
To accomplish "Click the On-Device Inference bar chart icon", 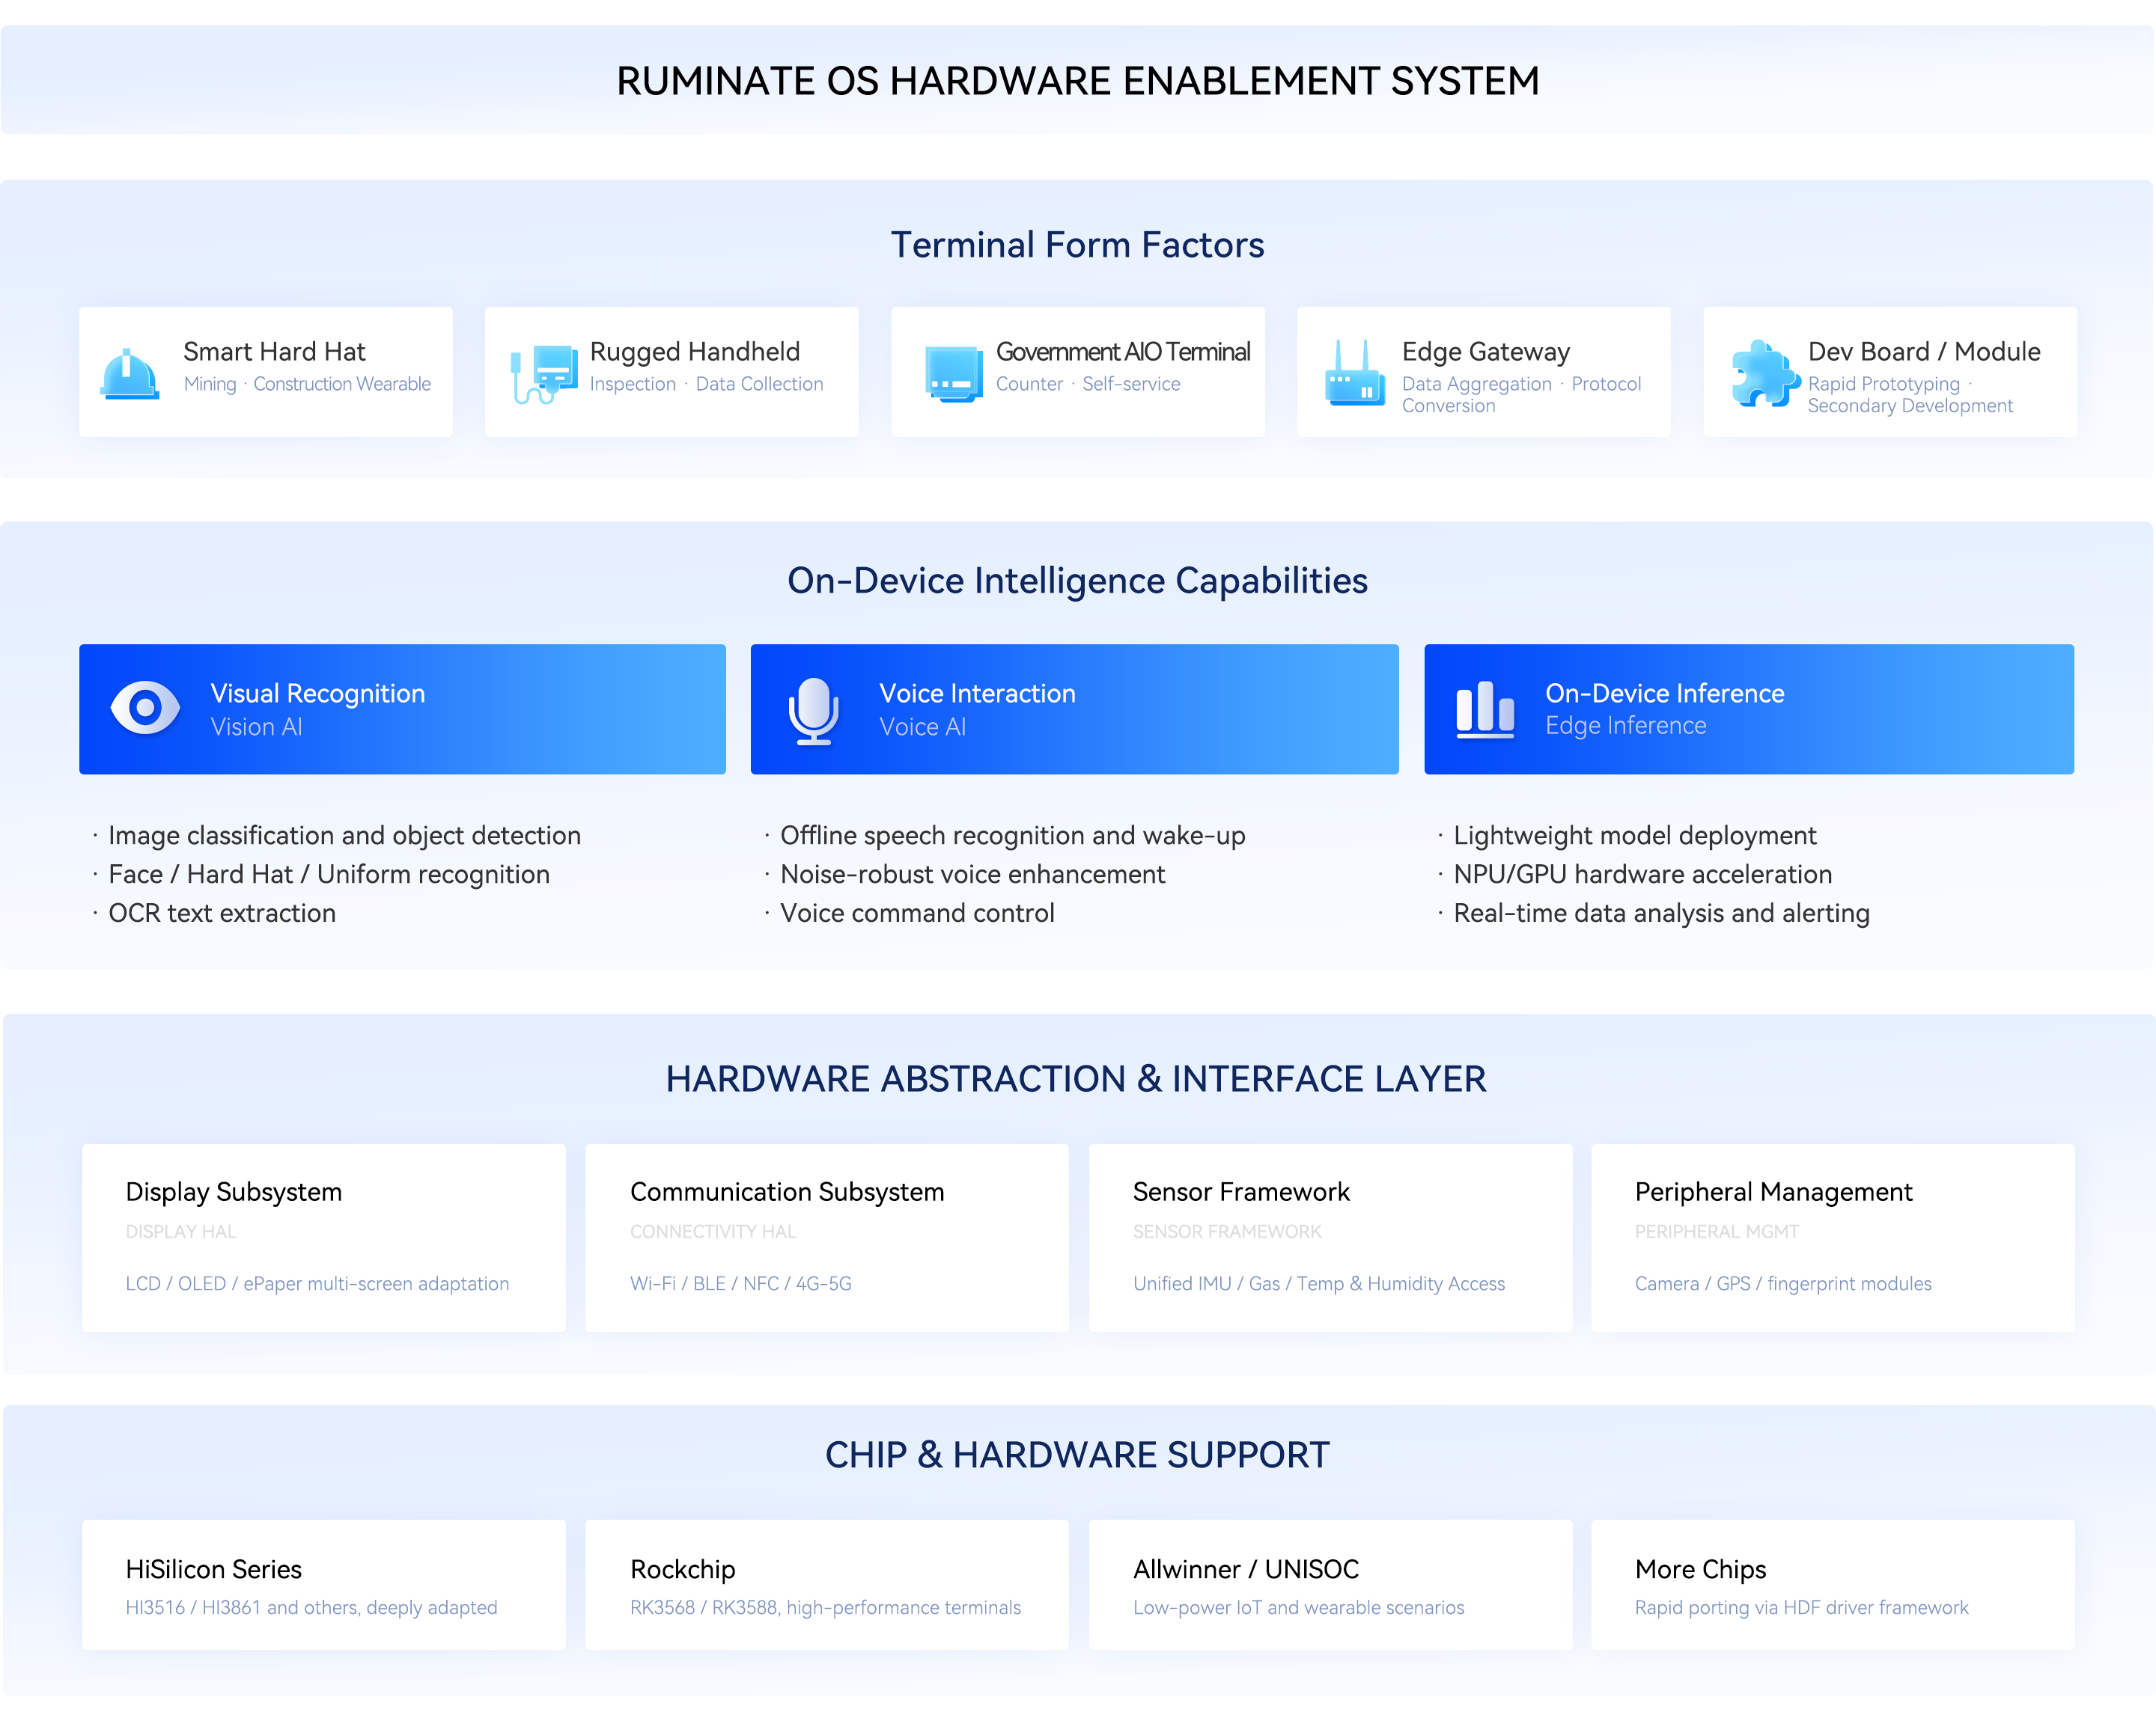I will tap(1485, 709).
